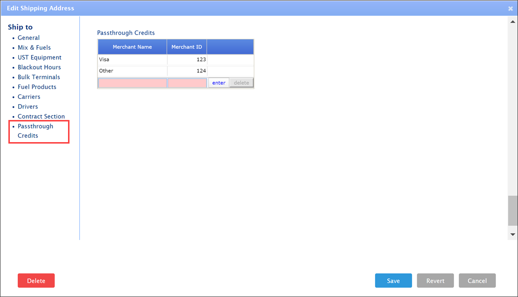518x297 pixels.
Task: Open Fuel Products section
Action: (x=37, y=87)
